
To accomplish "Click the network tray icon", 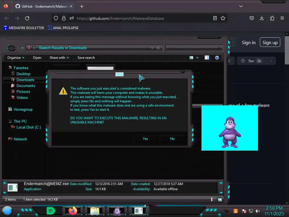I will [251, 211].
